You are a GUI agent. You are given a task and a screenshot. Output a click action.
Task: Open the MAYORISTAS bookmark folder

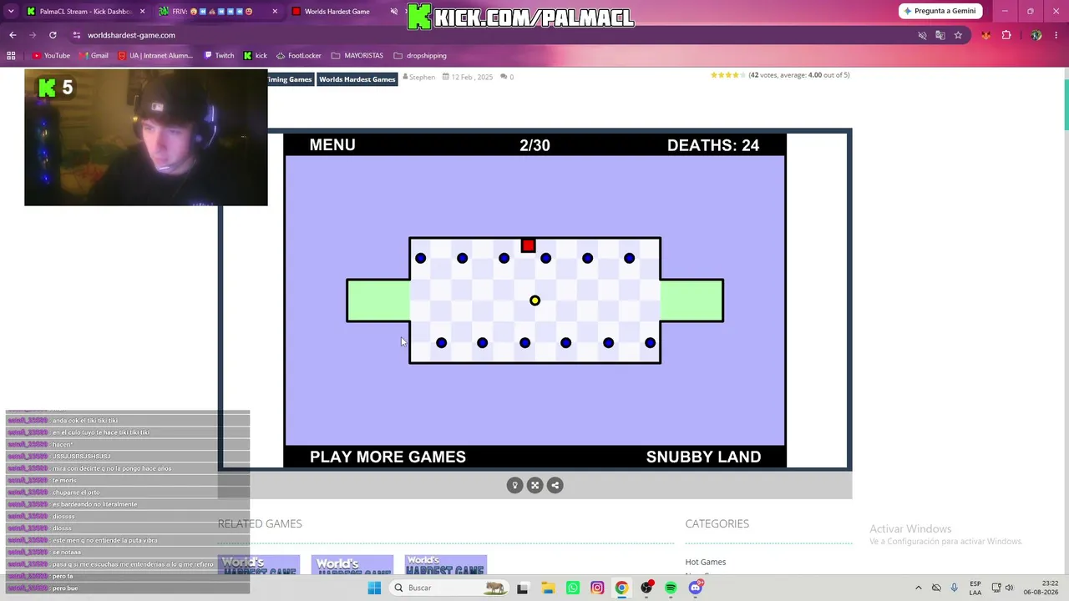pyautogui.click(x=357, y=56)
